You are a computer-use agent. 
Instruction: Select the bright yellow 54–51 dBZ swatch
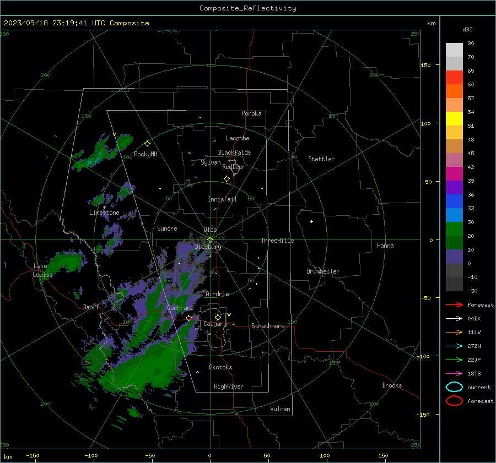coord(454,119)
